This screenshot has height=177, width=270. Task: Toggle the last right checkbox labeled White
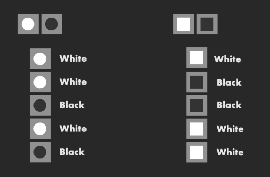tap(197, 152)
